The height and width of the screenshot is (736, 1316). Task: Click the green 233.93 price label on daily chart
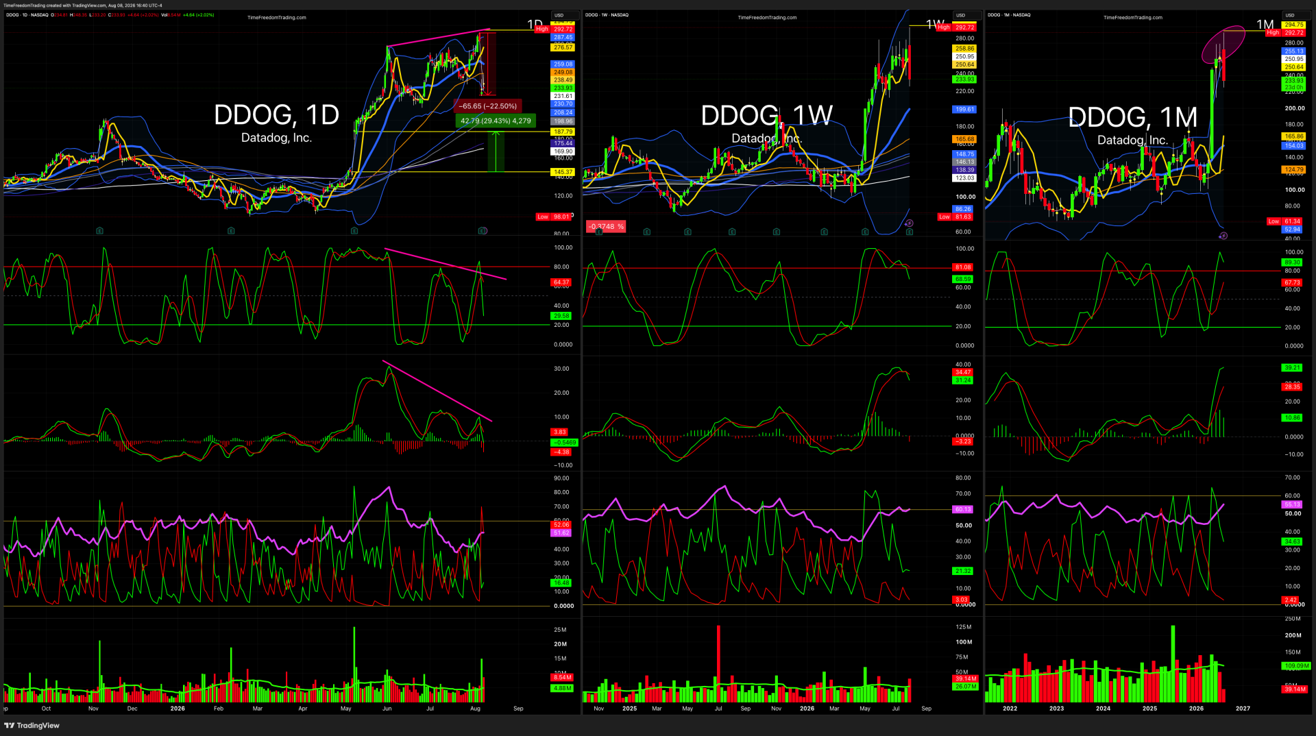tap(563, 88)
